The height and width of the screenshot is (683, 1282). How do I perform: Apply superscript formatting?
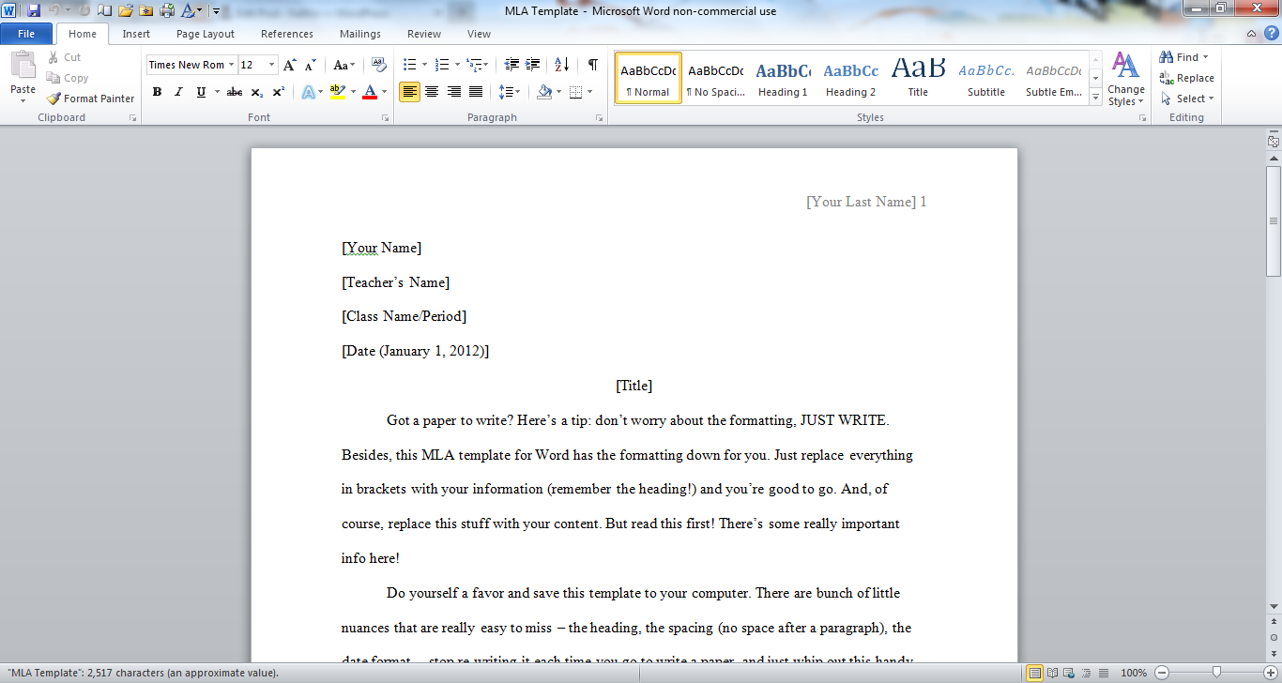(279, 92)
